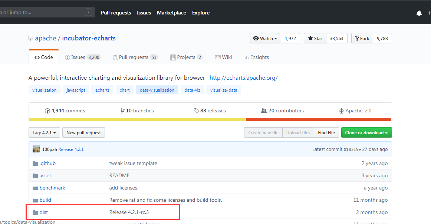Expand the Tag: 4.2.1 branch selector
Screen dimensions: 431x224
[44, 133]
